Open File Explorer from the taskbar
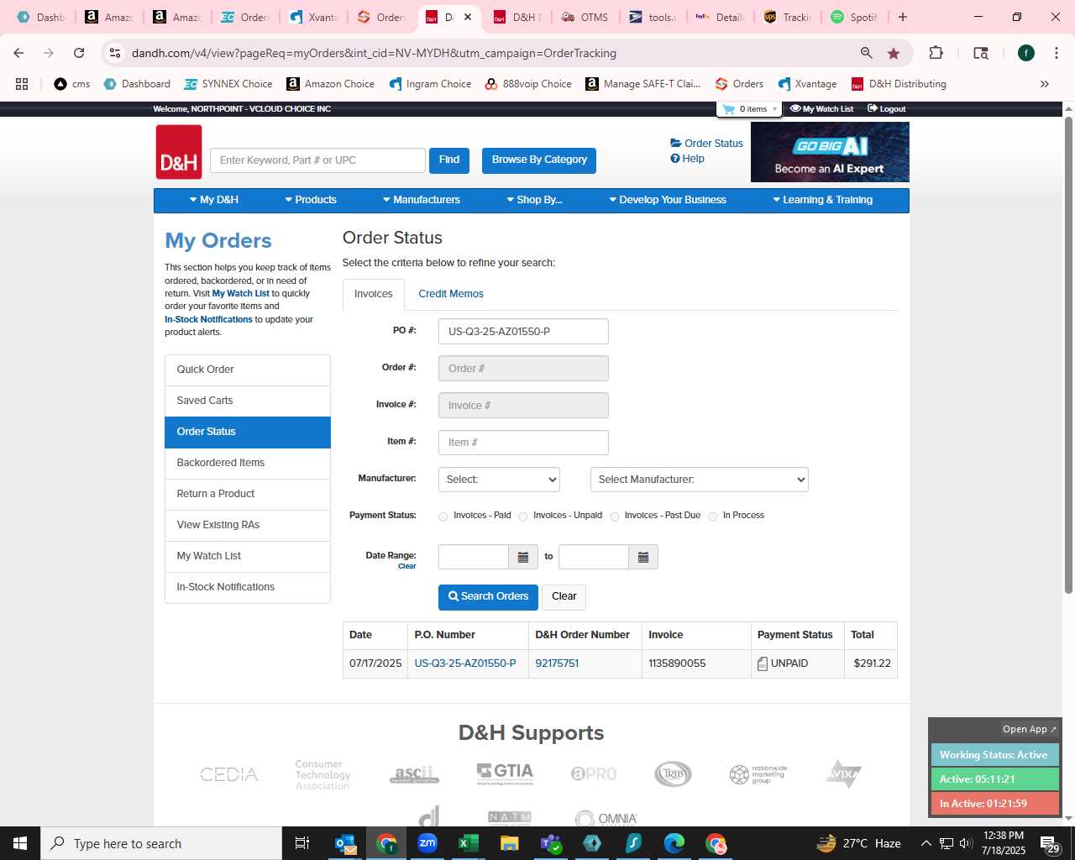 [x=510, y=843]
